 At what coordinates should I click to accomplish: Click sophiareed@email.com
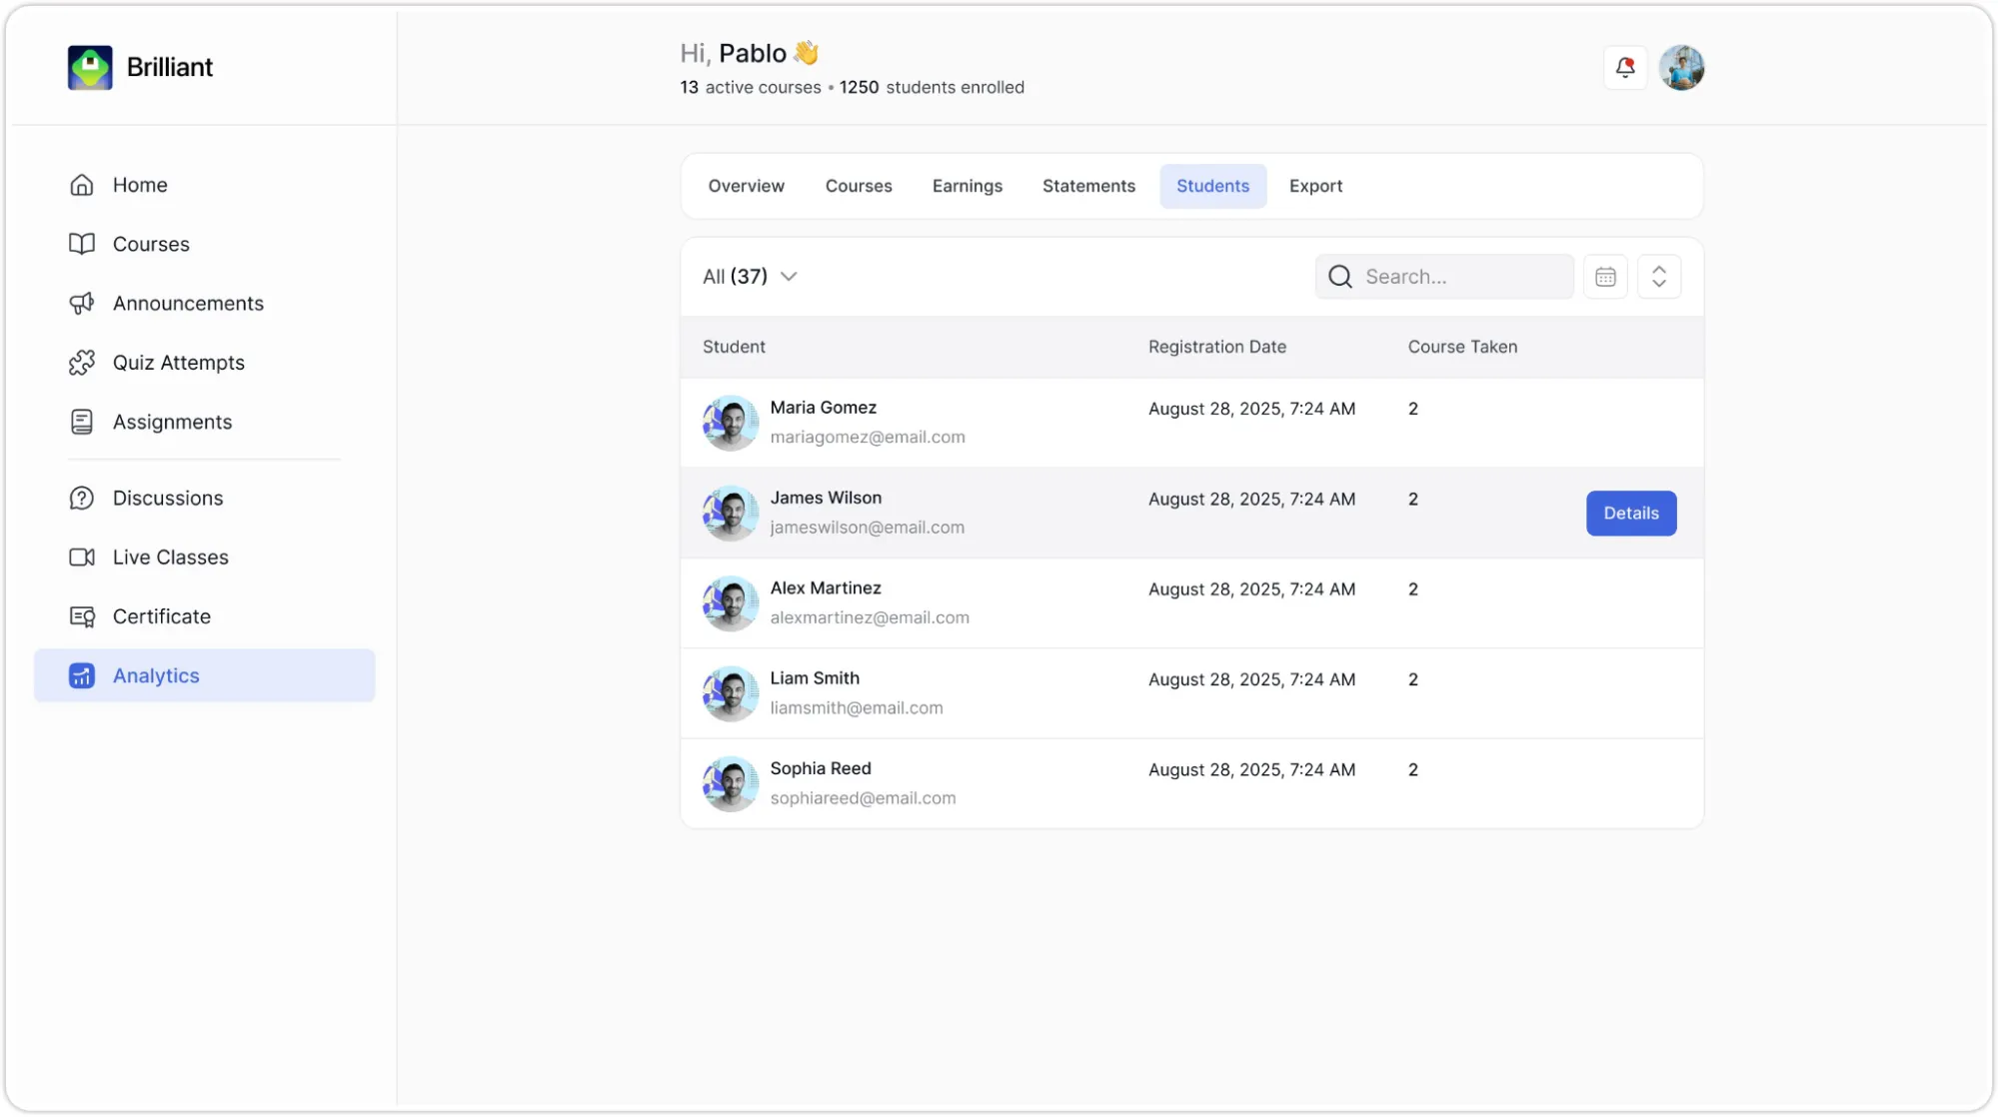863,798
